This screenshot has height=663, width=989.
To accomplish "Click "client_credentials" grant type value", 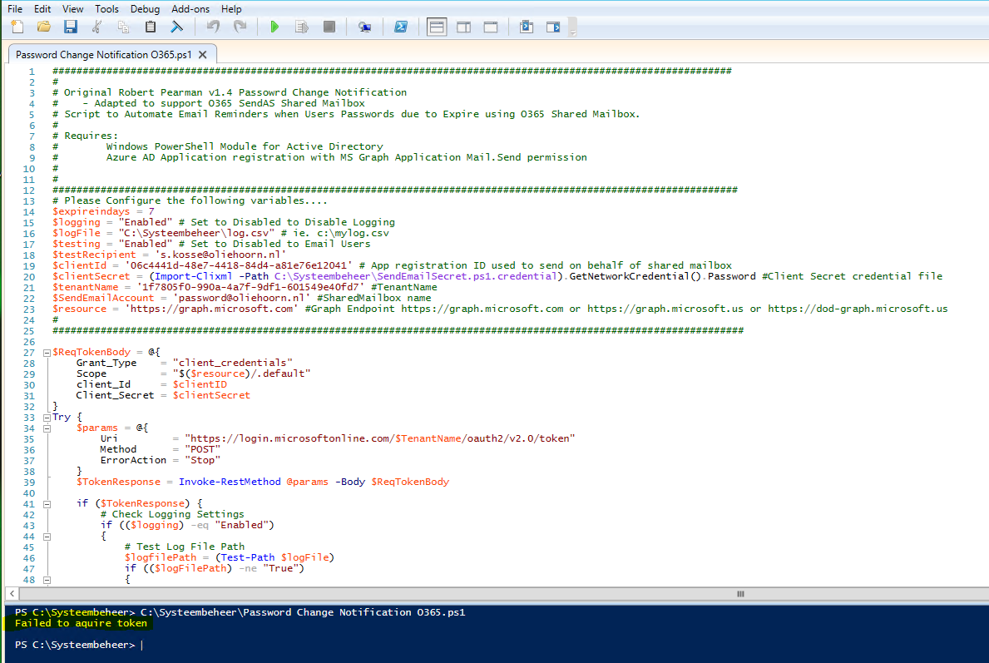I will pos(232,363).
